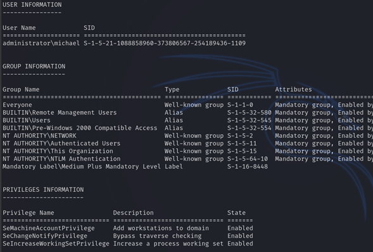Click the SID S-1-5-15
Viewport: 373px width, 252px height.
pyautogui.click(x=242, y=151)
